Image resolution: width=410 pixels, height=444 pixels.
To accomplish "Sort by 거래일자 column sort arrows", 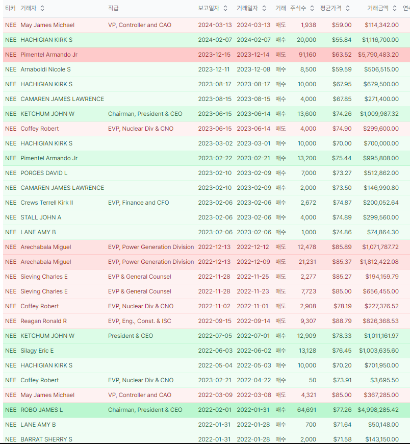I will click(x=264, y=8).
